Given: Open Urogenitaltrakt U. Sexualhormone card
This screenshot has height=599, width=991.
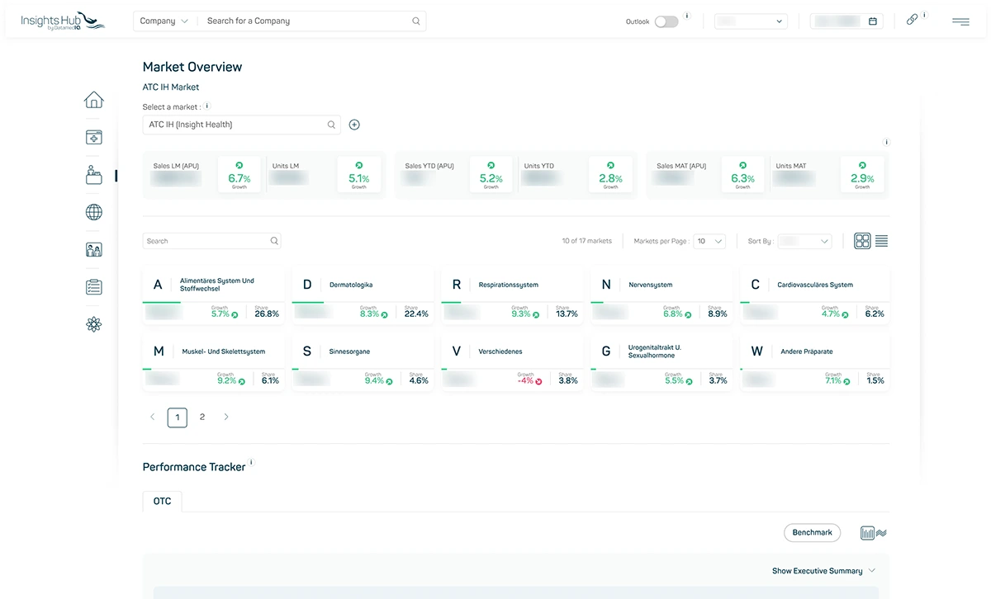Looking at the screenshot, I should pyautogui.click(x=661, y=362).
